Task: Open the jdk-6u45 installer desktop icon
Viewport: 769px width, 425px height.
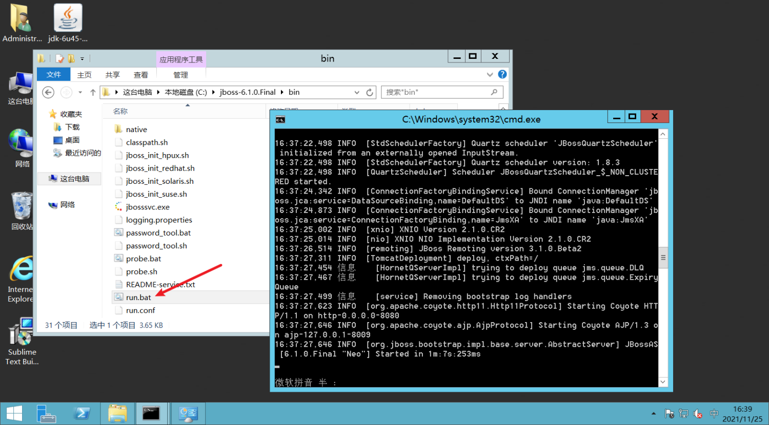Action: pos(68,23)
